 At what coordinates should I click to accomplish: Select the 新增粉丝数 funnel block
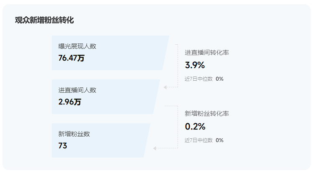[x=101, y=140]
